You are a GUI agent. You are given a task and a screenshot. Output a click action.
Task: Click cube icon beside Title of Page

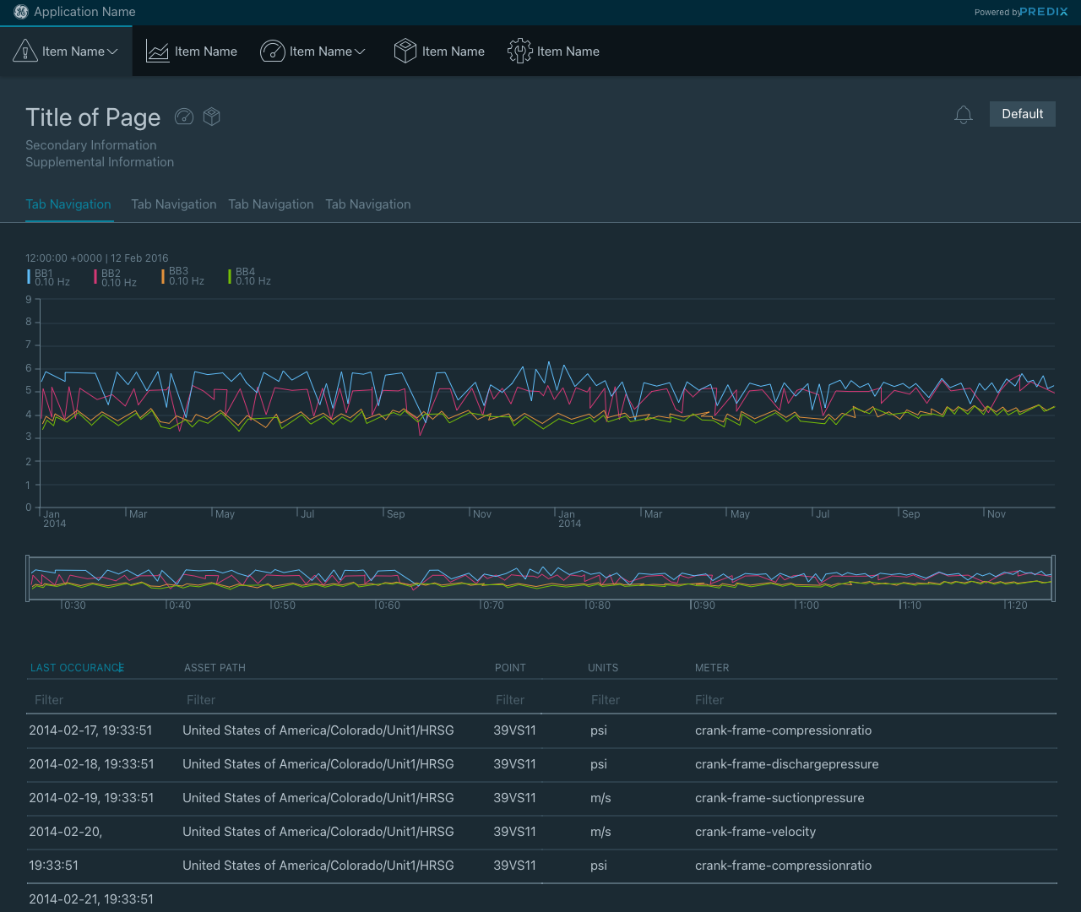[212, 117]
